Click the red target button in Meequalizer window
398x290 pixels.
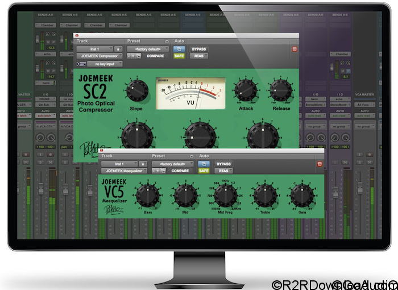point(320,164)
